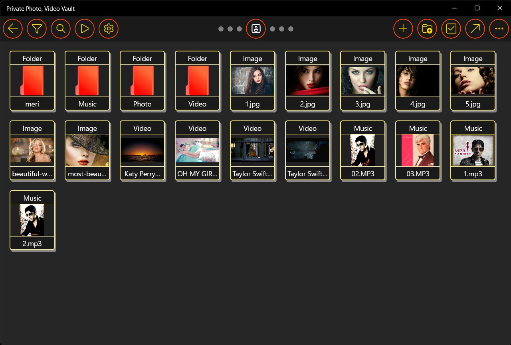Open the filter funnel icon
This screenshot has width=511, height=345.
37,29
